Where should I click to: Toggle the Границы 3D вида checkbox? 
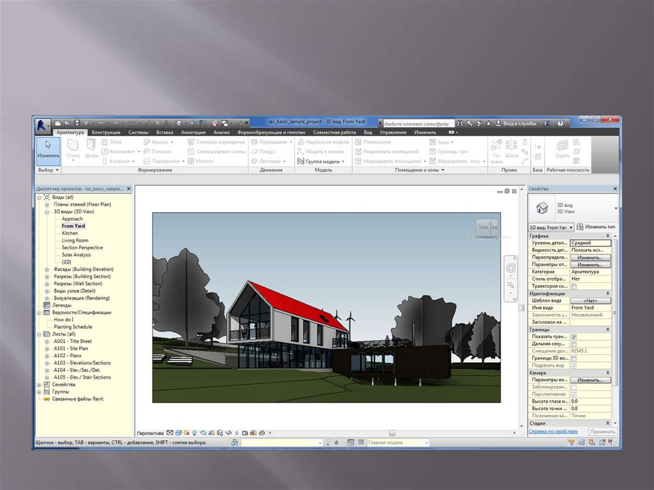574,358
